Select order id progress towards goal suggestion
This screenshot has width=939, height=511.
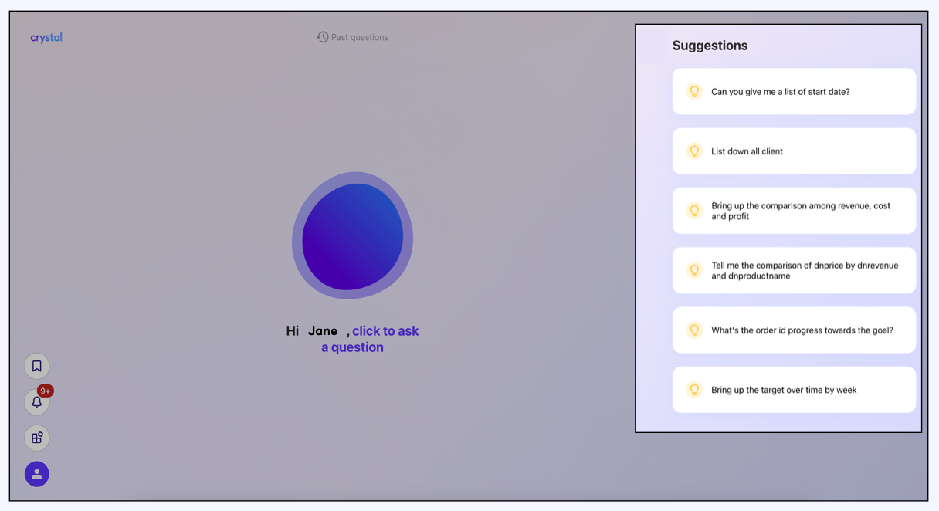tap(802, 330)
